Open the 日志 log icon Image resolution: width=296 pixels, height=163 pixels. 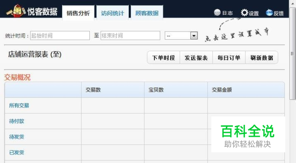[217, 13]
